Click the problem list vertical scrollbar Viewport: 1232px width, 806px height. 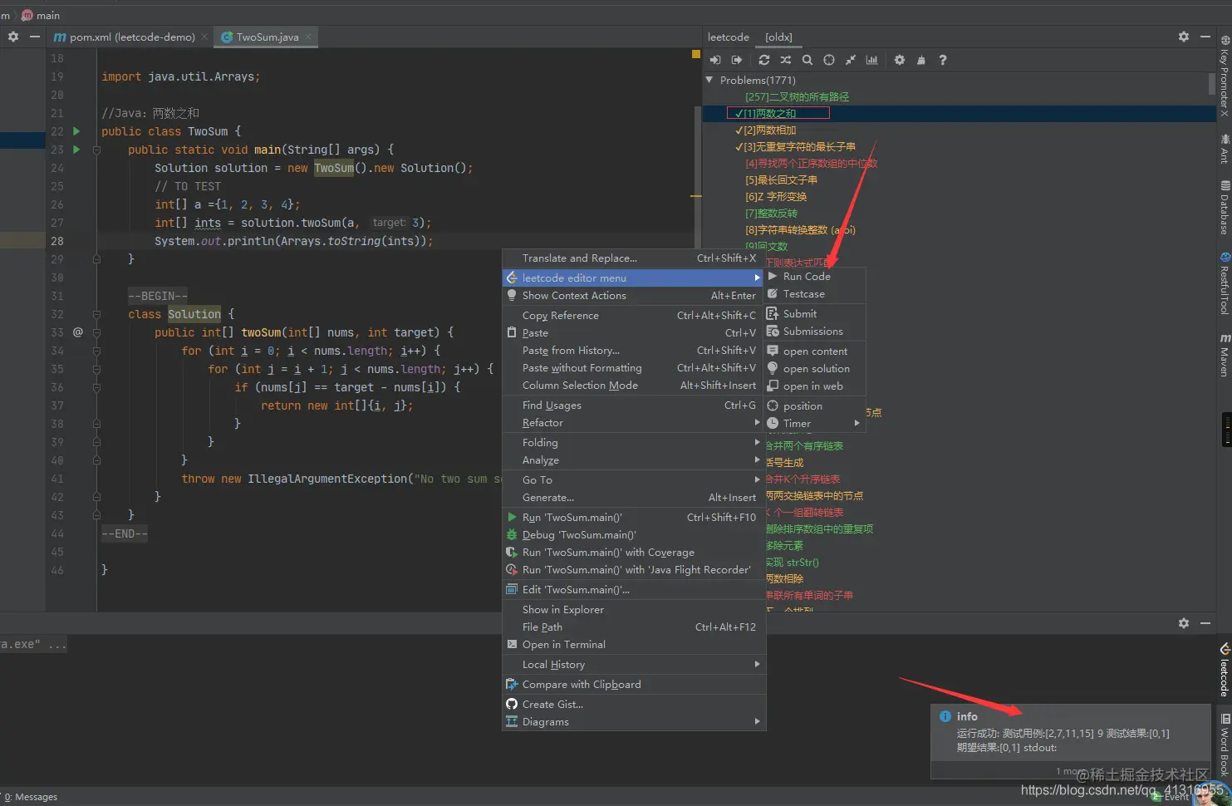(1212, 84)
